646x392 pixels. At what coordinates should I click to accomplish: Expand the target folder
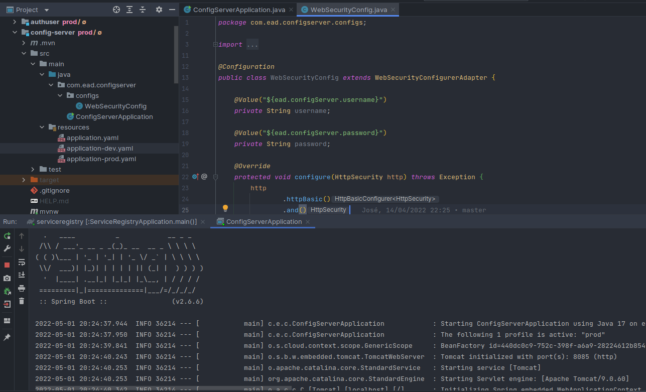tap(24, 180)
